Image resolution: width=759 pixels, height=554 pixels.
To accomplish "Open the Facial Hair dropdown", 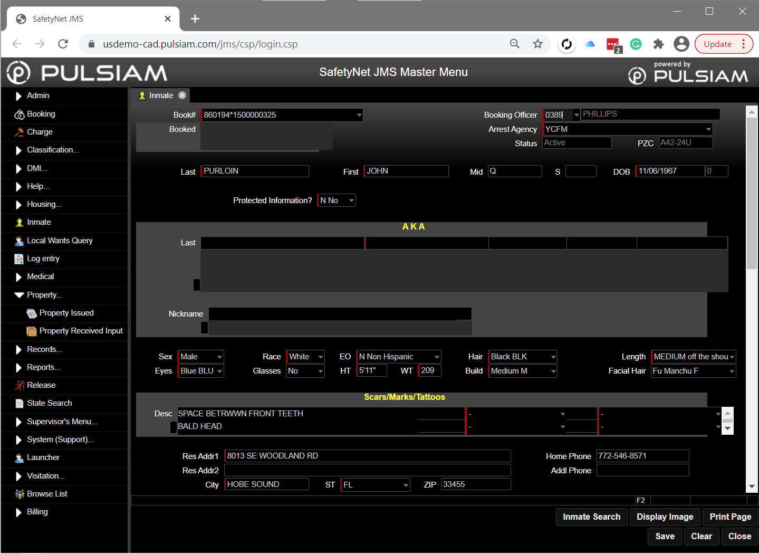I will click(x=732, y=371).
